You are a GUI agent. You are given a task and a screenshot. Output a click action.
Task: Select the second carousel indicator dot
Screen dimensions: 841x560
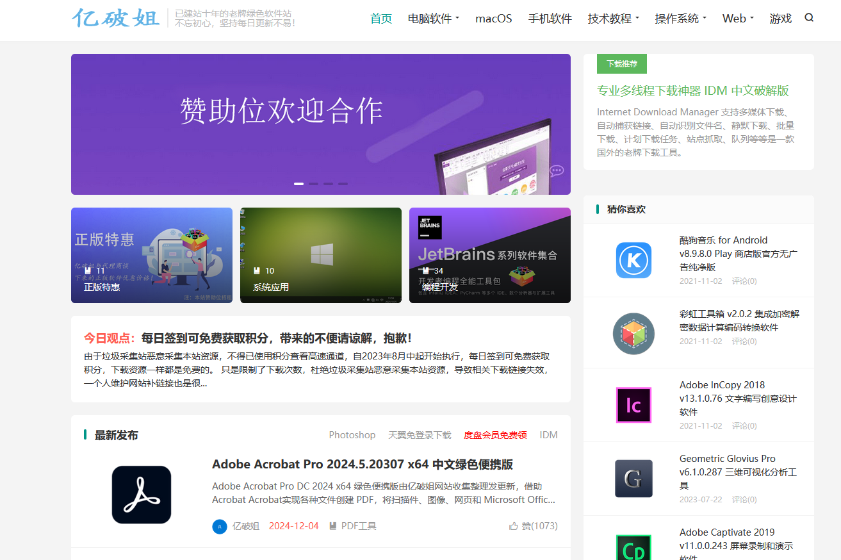(x=313, y=184)
